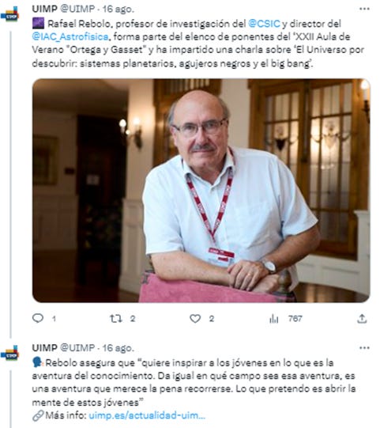Click the second tweet's quoted text

(194, 382)
